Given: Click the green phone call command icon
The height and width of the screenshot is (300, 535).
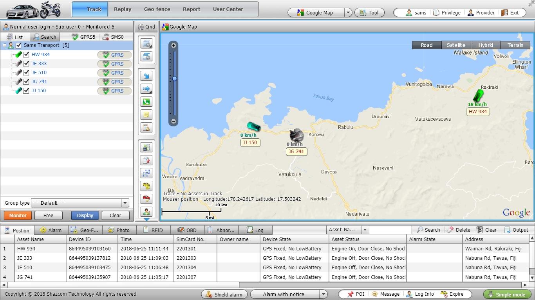Looking at the screenshot, I should (146, 102).
